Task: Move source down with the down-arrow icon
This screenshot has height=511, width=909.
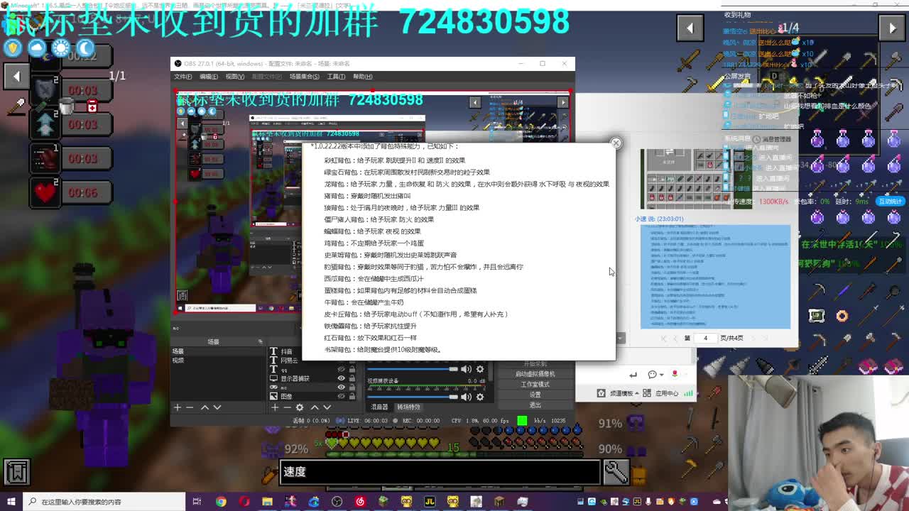Action: pyautogui.click(x=327, y=407)
